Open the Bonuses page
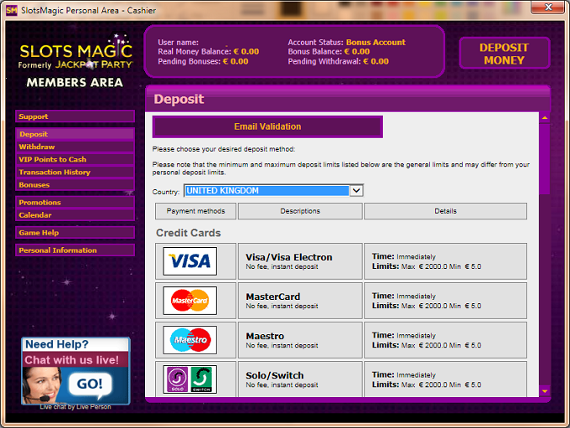This screenshot has width=570, height=428. point(75,185)
